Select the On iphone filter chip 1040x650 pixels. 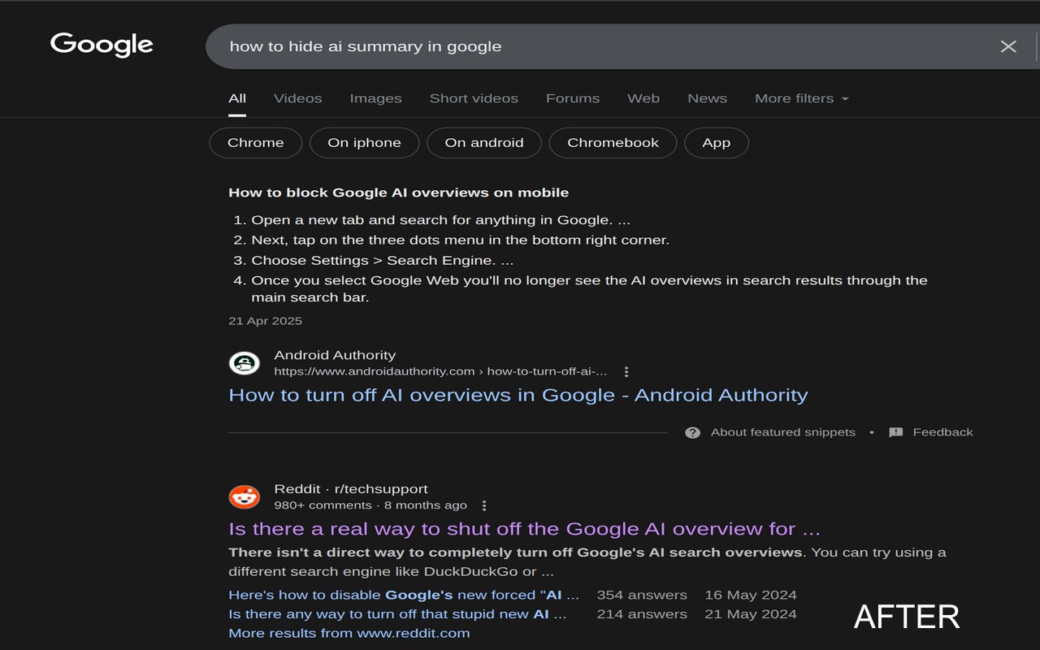tap(365, 143)
